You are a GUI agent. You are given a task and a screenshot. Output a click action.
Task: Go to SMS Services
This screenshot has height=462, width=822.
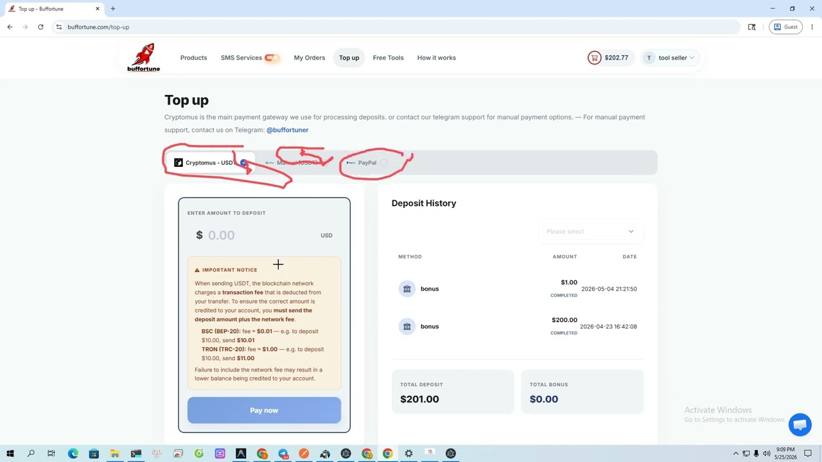250,58
